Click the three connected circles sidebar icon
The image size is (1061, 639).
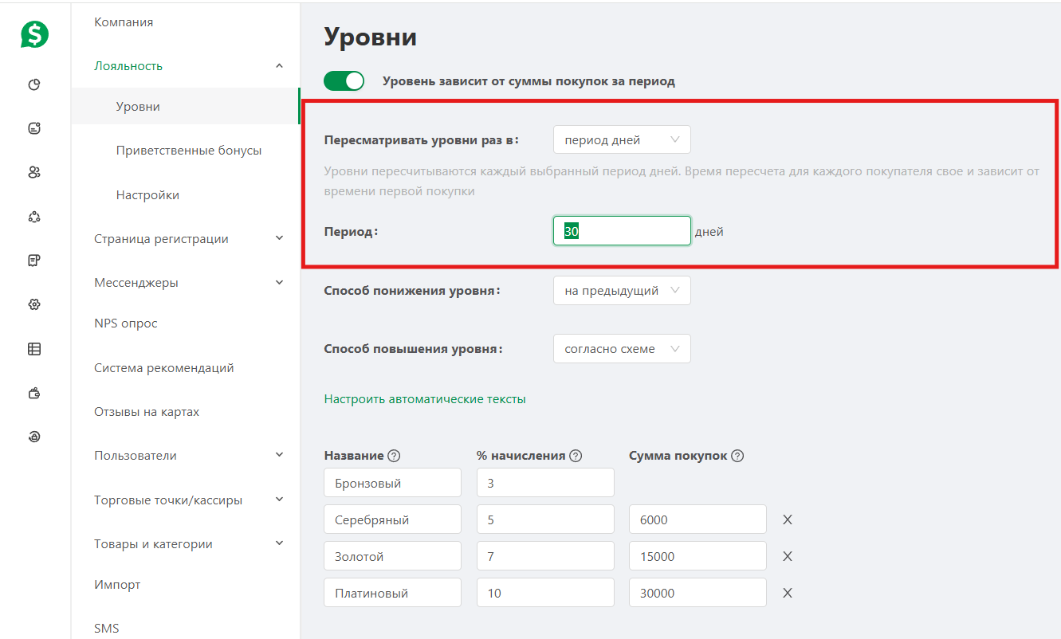[x=34, y=217]
